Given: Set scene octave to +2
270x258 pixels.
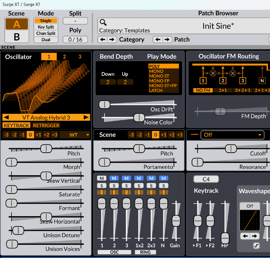Looking at the screenshot, I should point(172,135).
